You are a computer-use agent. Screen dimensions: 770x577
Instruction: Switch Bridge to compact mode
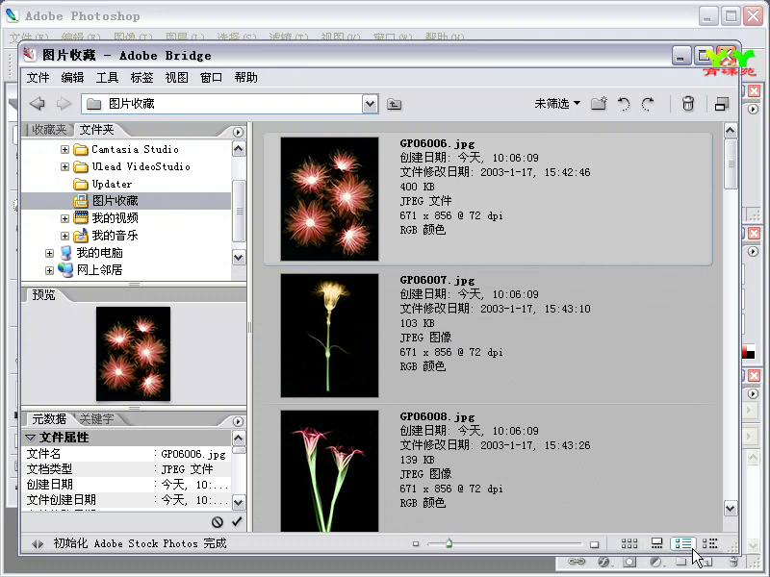click(721, 104)
